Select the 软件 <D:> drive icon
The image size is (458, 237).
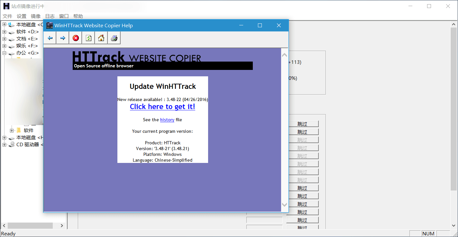[11, 32]
